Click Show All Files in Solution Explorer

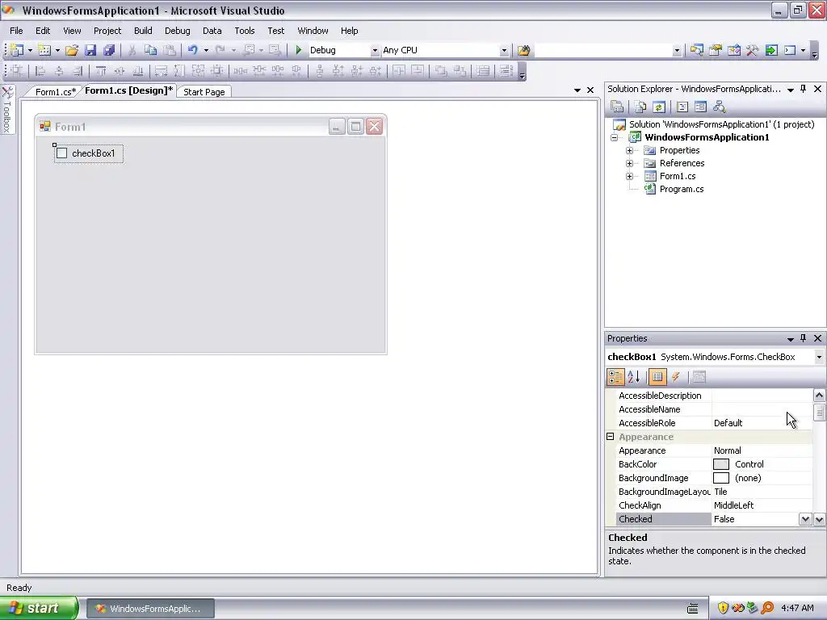coord(640,107)
